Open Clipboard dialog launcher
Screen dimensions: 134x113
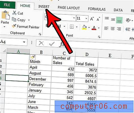[40, 34]
